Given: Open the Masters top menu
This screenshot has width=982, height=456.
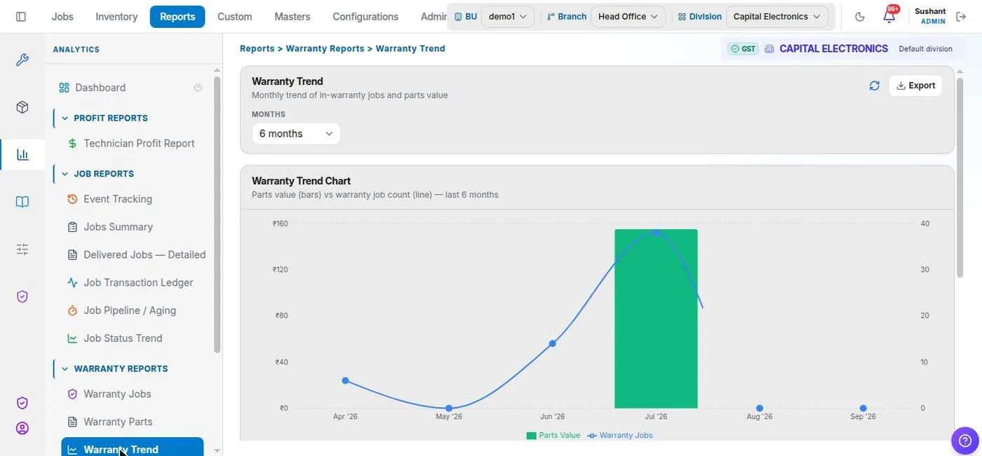Looking at the screenshot, I should (x=292, y=17).
